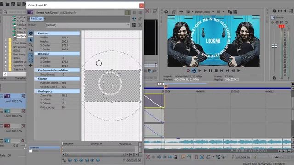The width and height of the screenshot is (294, 165).
Task: Toggle the Master fader lock icon
Action: [274, 77]
